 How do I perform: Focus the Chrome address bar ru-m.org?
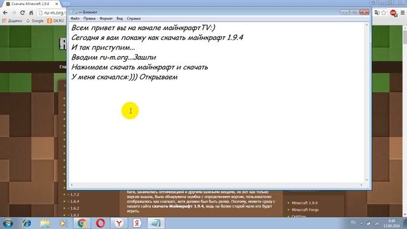(52, 13)
